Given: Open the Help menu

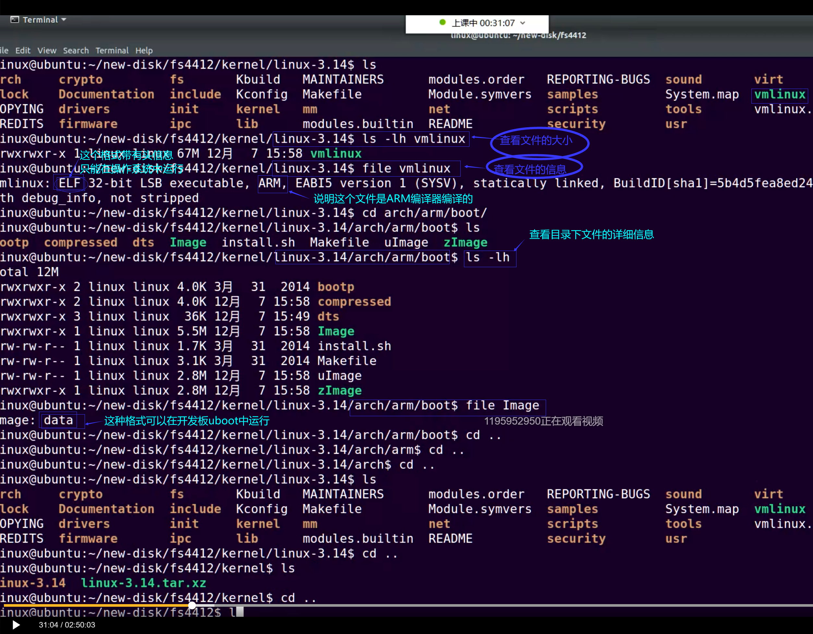Looking at the screenshot, I should click(x=144, y=51).
